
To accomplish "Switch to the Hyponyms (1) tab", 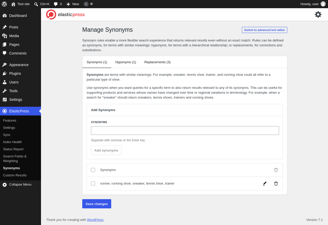I will coord(126,62).
